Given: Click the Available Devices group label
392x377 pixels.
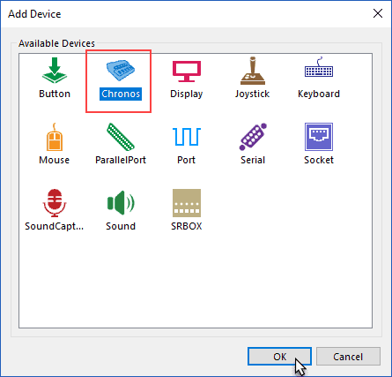Looking at the screenshot, I should click(x=56, y=43).
